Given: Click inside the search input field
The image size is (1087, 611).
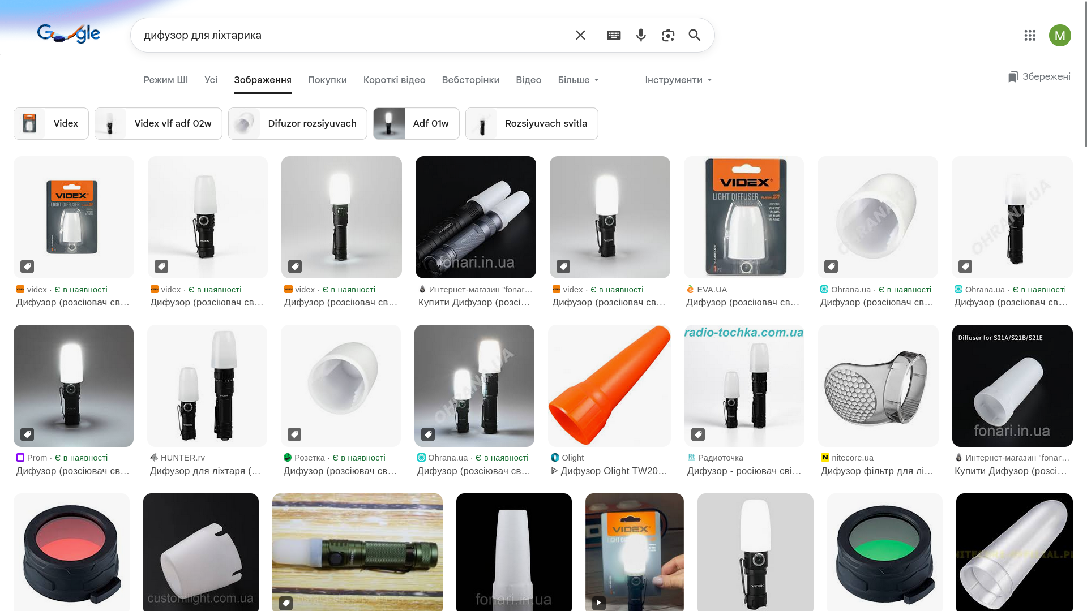Looking at the screenshot, I should 351,35.
